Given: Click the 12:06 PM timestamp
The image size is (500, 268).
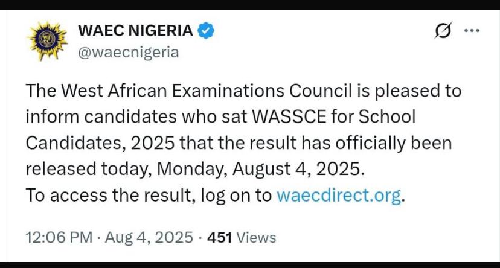Looking at the screenshot, I should pyautogui.click(x=59, y=237).
